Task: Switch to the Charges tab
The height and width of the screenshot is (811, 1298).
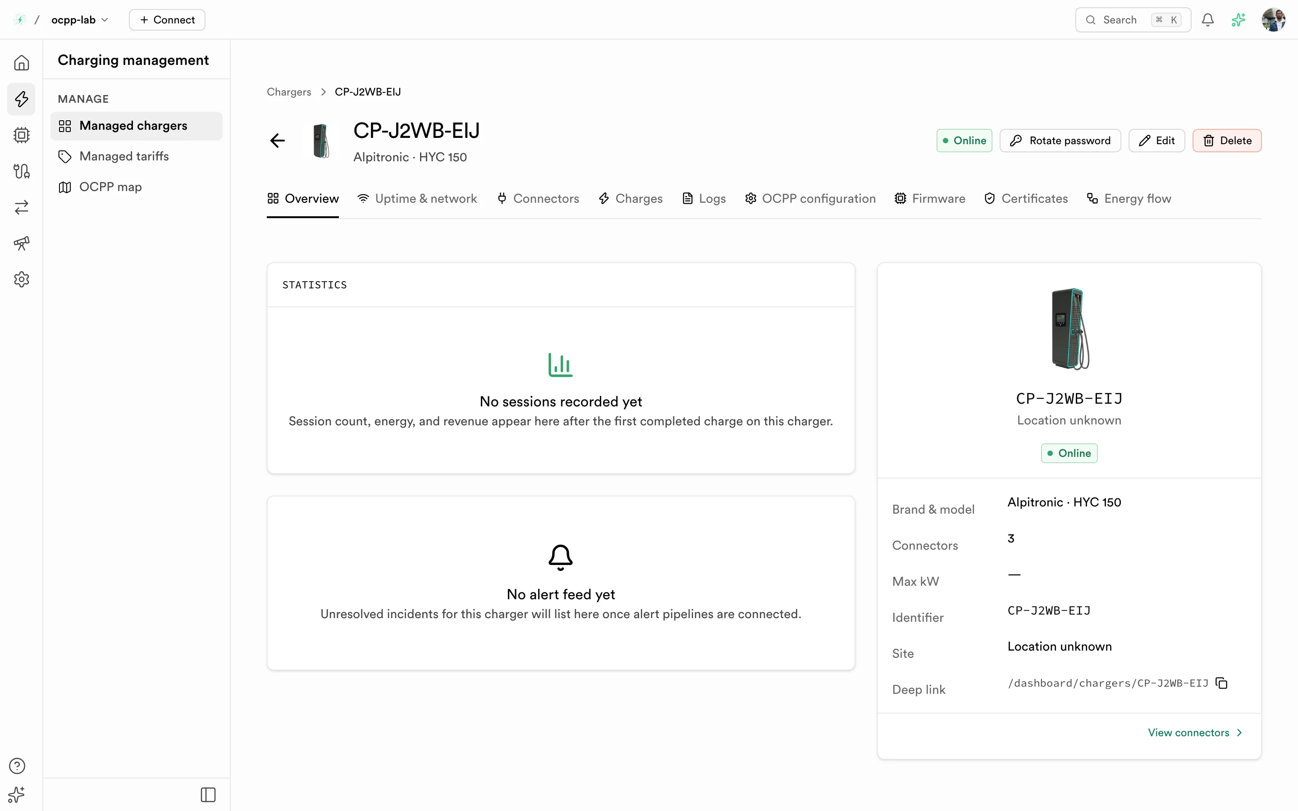Action: coord(630,198)
